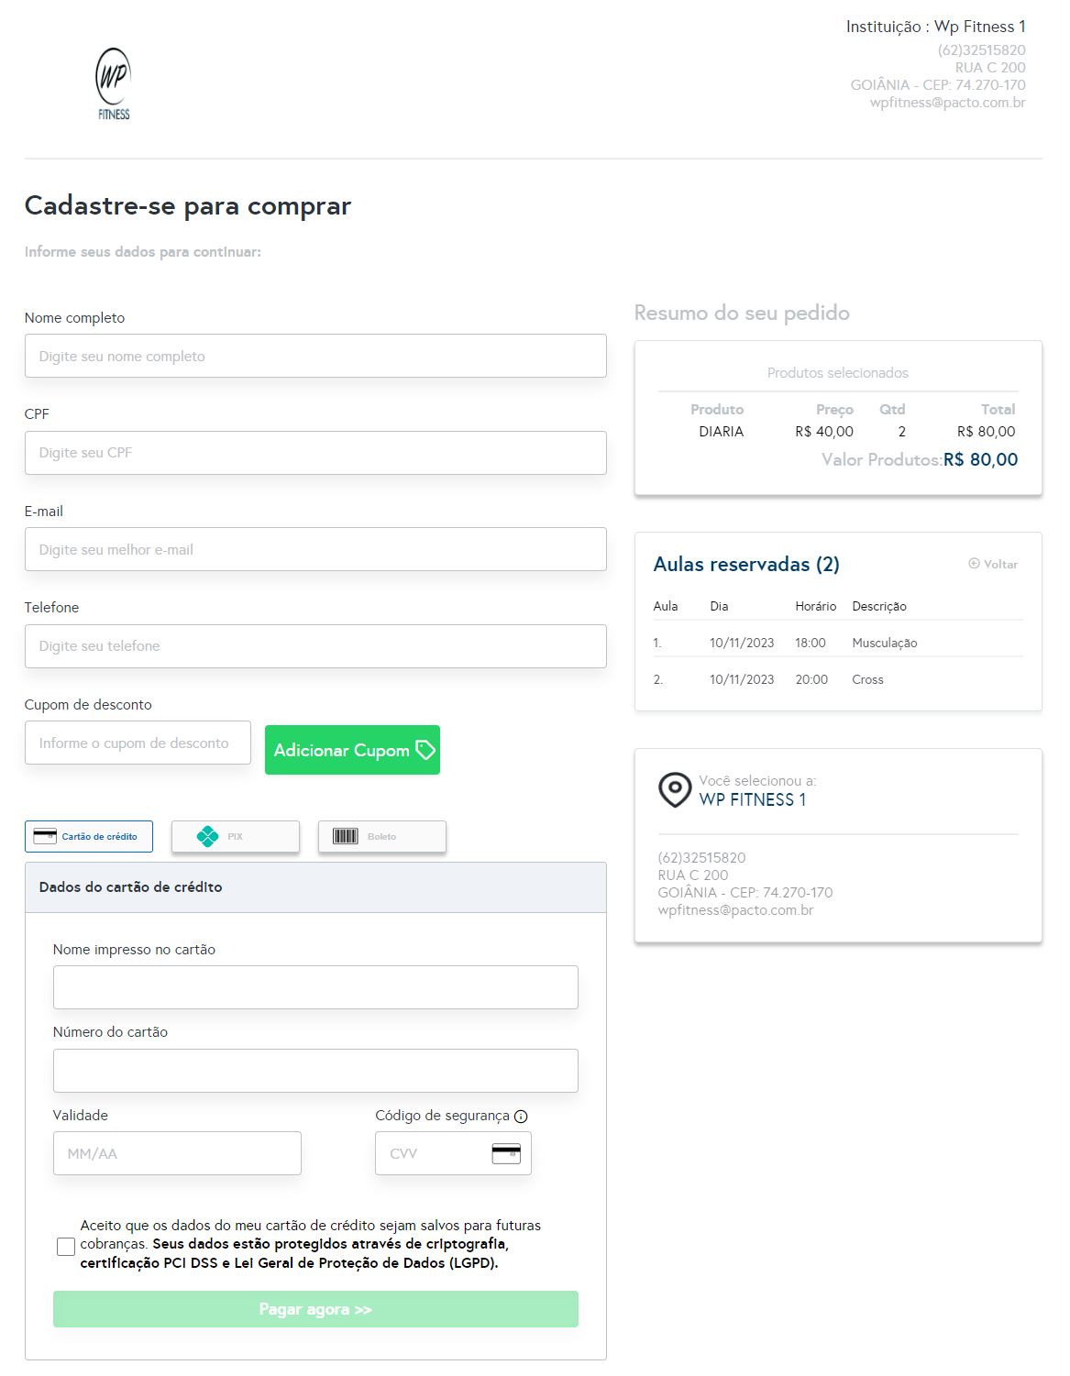Click the PIX diamond icon
Viewport: 1070px width, 1376px height.
(x=208, y=836)
